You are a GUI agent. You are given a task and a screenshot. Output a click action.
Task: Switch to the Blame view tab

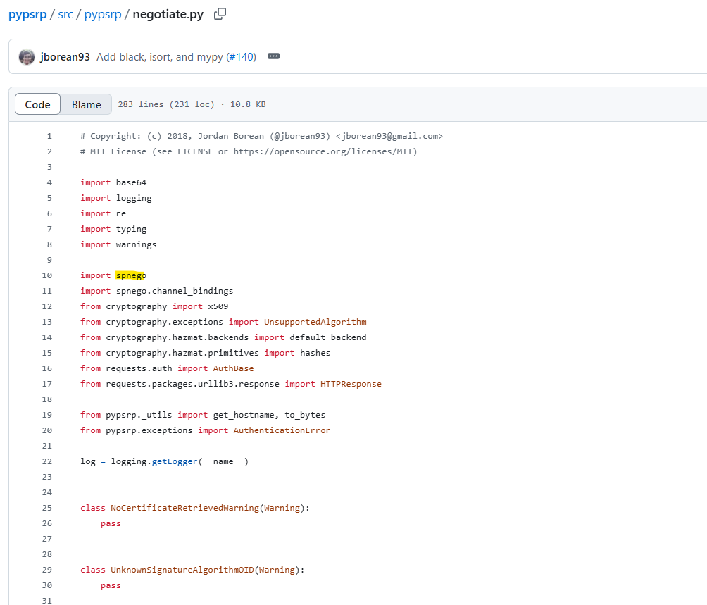coord(86,104)
